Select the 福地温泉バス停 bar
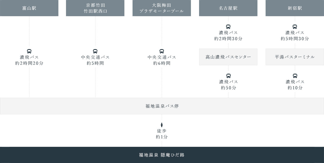Image resolution: width=324 pixels, height=163 pixels. pyautogui.click(x=162, y=106)
